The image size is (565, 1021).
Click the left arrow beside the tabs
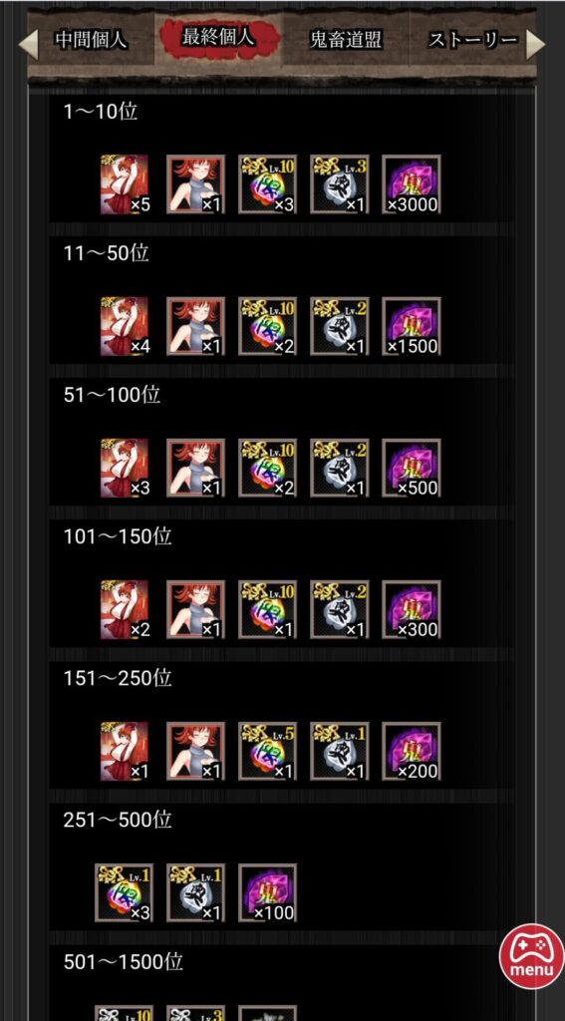click(x=28, y=44)
